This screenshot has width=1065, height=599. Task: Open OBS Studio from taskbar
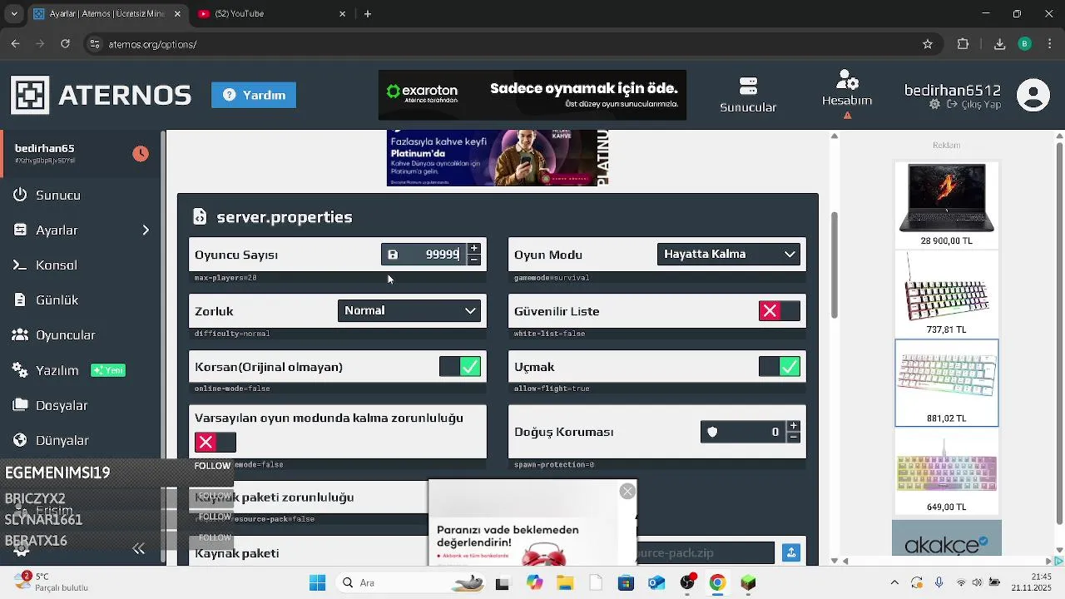pos(687,583)
